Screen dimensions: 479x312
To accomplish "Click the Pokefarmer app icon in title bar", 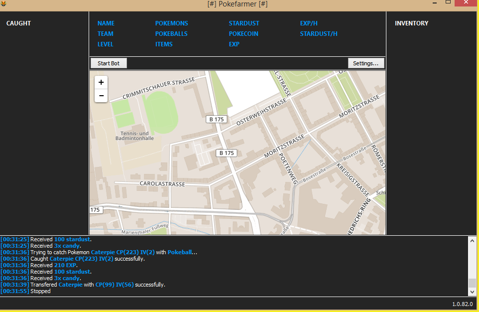I will 4,4.
